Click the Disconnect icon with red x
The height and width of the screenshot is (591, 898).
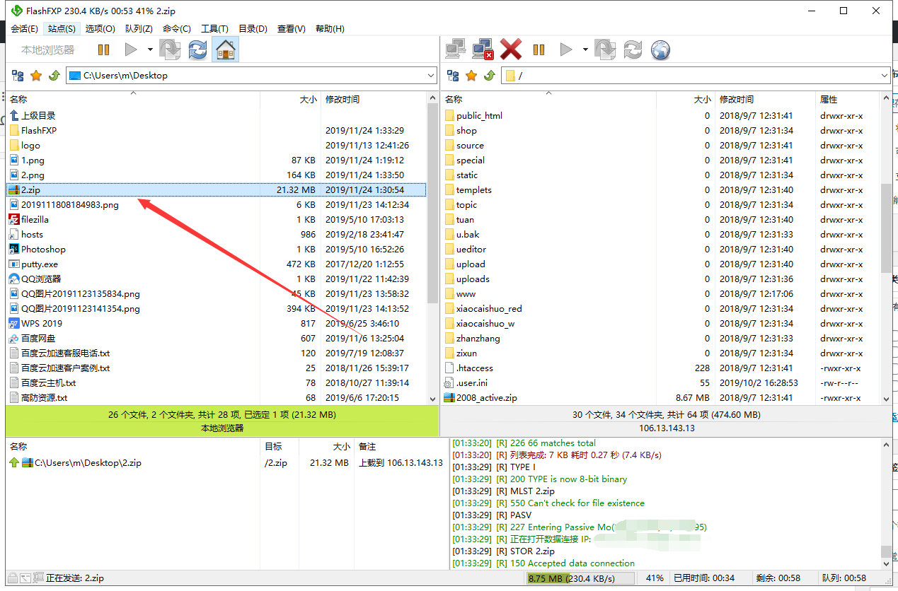[x=483, y=49]
